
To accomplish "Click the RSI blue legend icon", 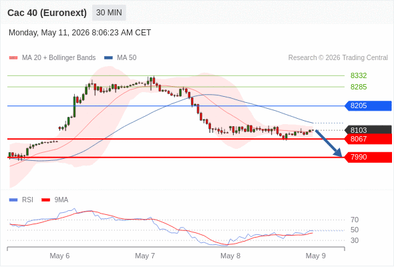I will 13,200.
